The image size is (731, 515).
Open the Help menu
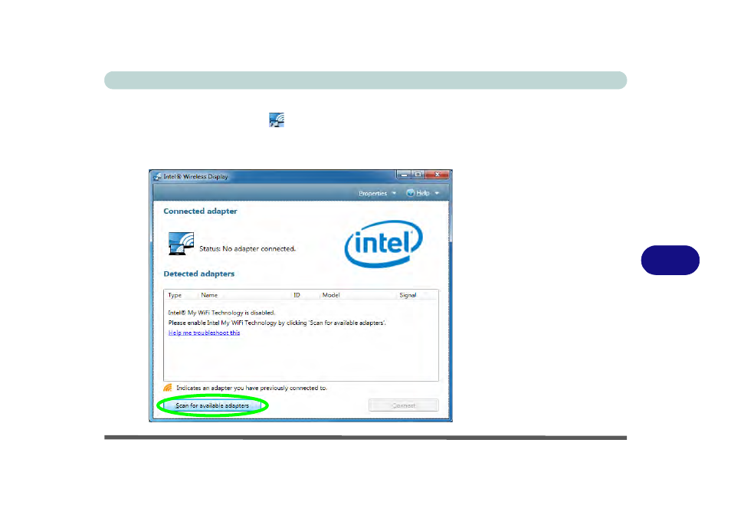click(x=423, y=193)
